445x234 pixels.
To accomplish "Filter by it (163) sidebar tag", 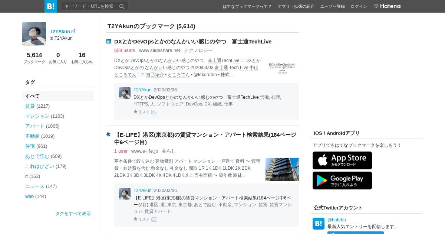I will [x=33, y=176].
